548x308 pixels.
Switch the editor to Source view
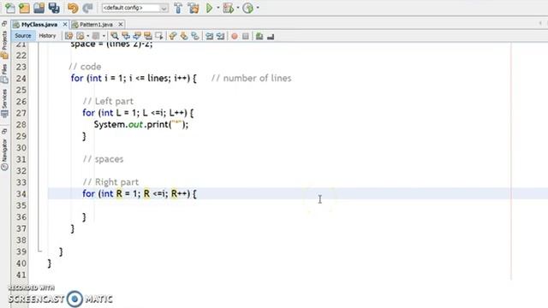[23, 36]
